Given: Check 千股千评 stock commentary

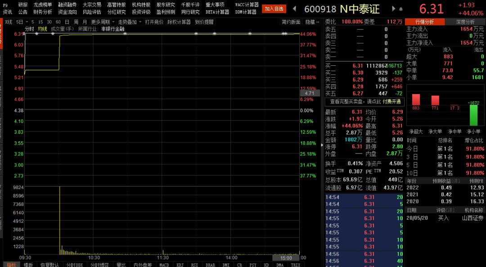Looking at the screenshot, I should pos(191,5).
